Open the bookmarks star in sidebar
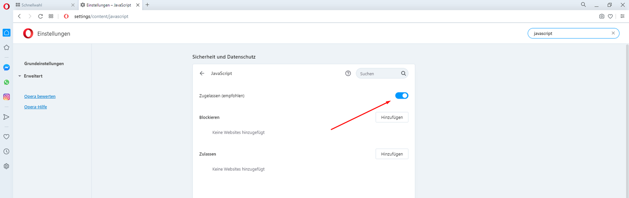This screenshot has width=629, height=198. pyautogui.click(x=6, y=48)
